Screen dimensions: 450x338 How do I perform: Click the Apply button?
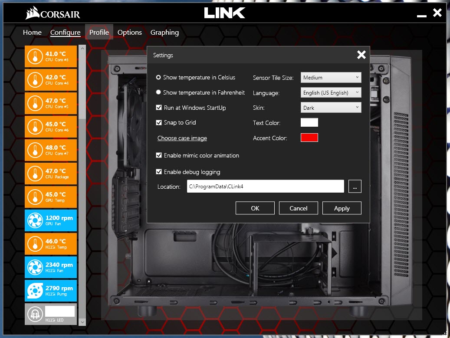tap(342, 208)
